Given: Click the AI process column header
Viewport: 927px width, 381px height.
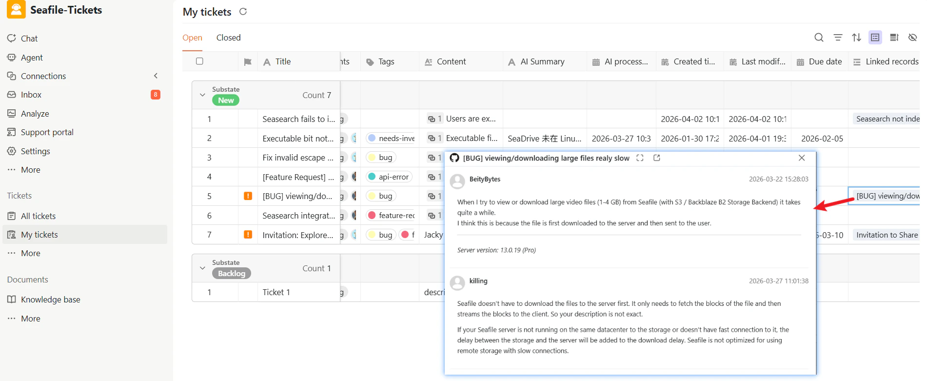Looking at the screenshot, I should (x=621, y=61).
